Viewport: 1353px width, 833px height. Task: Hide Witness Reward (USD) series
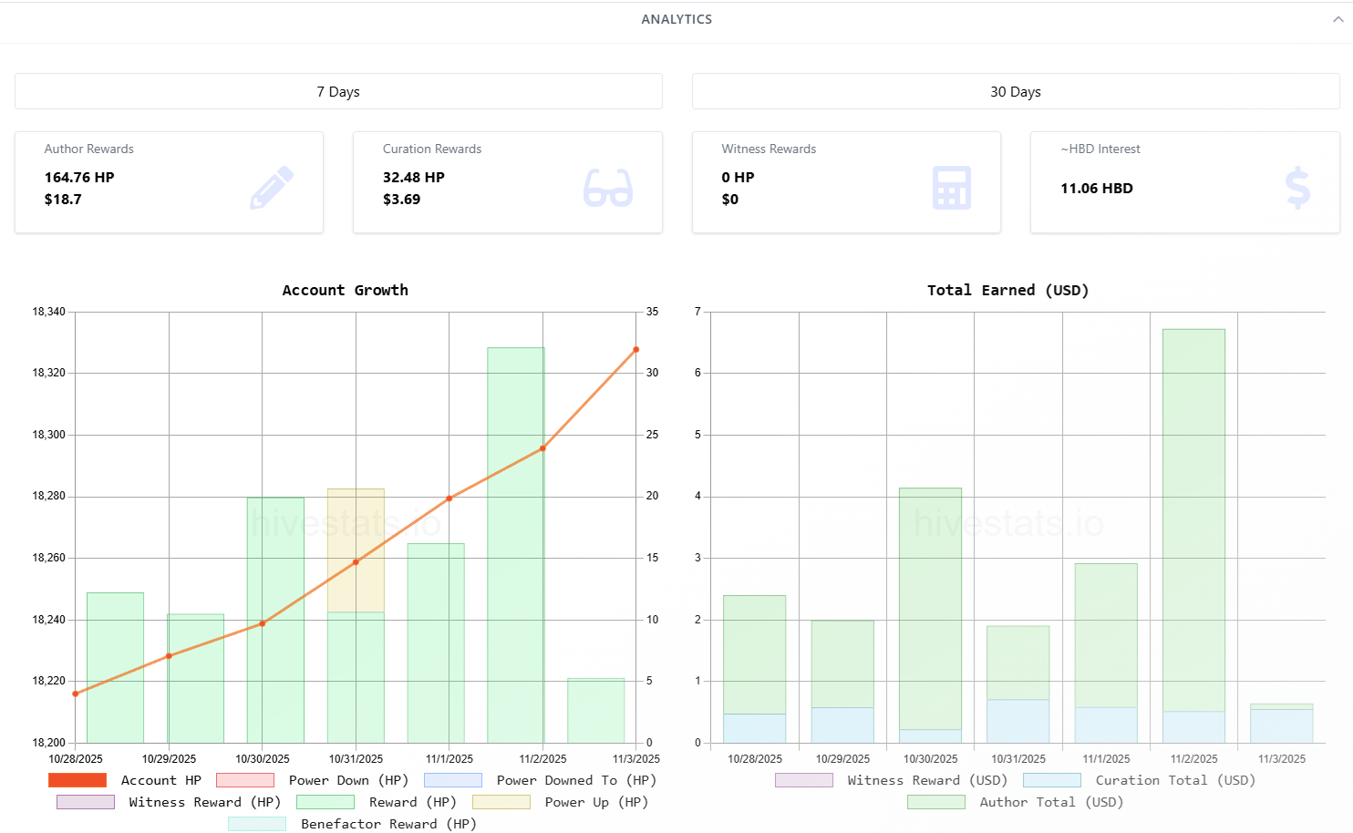tap(891, 780)
